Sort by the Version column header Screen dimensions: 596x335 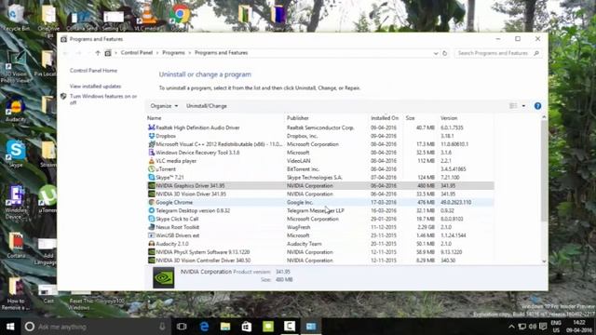pos(466,118)
